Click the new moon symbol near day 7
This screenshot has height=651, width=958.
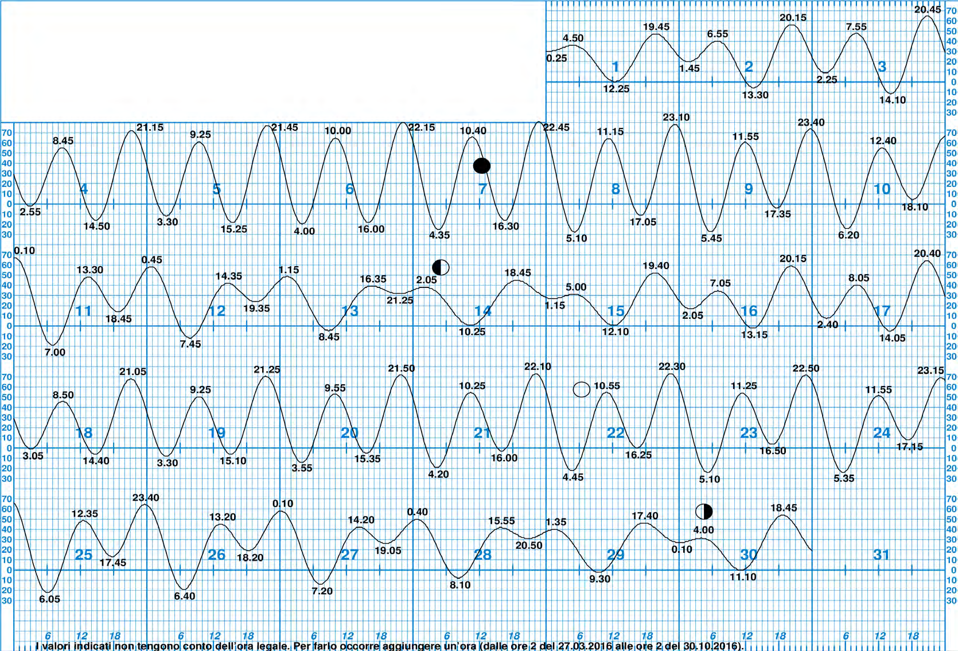point(482,166)
